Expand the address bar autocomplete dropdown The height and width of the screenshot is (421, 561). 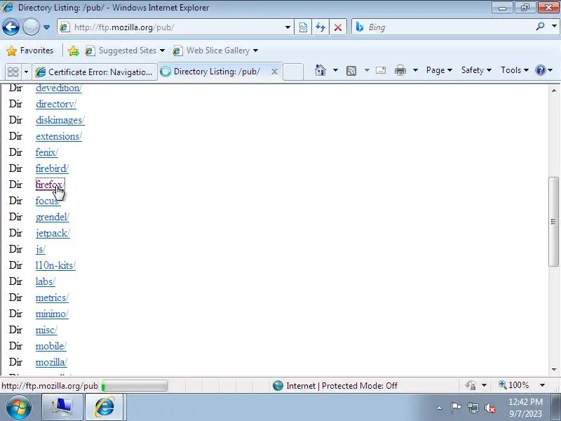coord(288,27)
